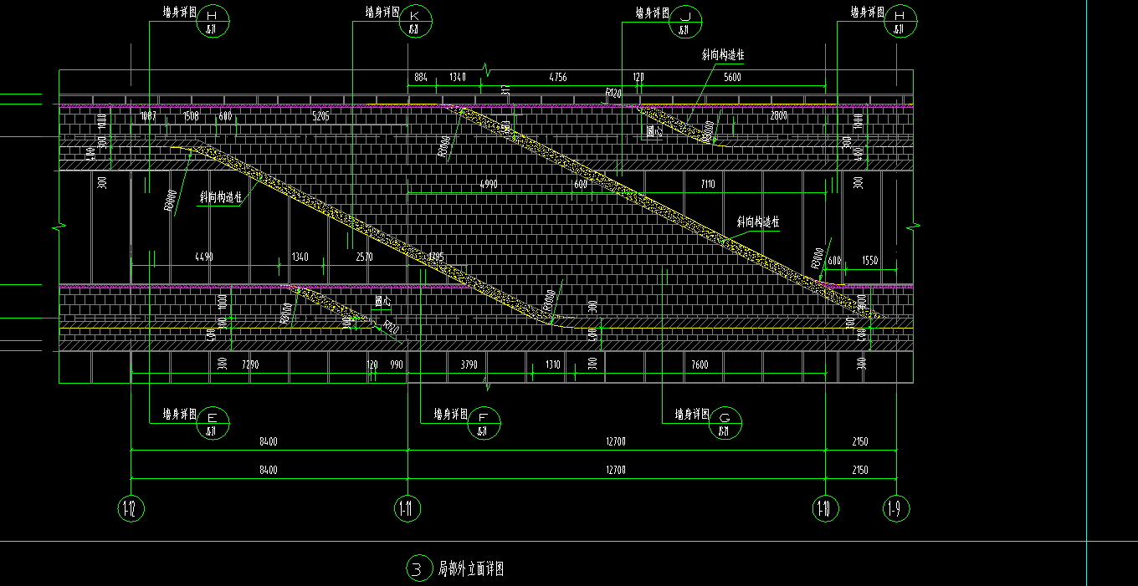The height and width of the screenshot is (586, 1138).
Task: Select the 4990 dimension text
Action: pos(489,184)
